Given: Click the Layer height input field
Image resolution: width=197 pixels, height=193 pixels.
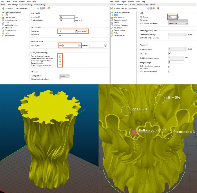Looking at the screenshot, I should pos(67,17).
